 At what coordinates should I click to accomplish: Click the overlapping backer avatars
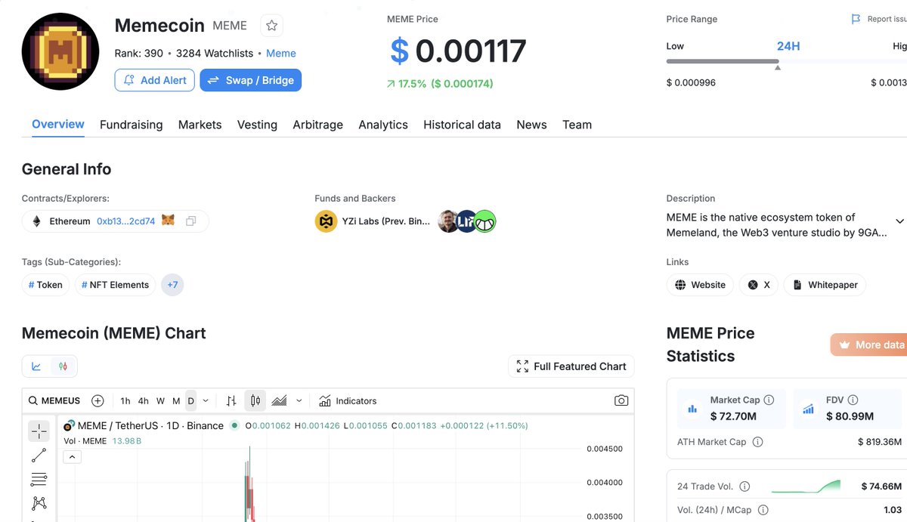coord(467,221)
